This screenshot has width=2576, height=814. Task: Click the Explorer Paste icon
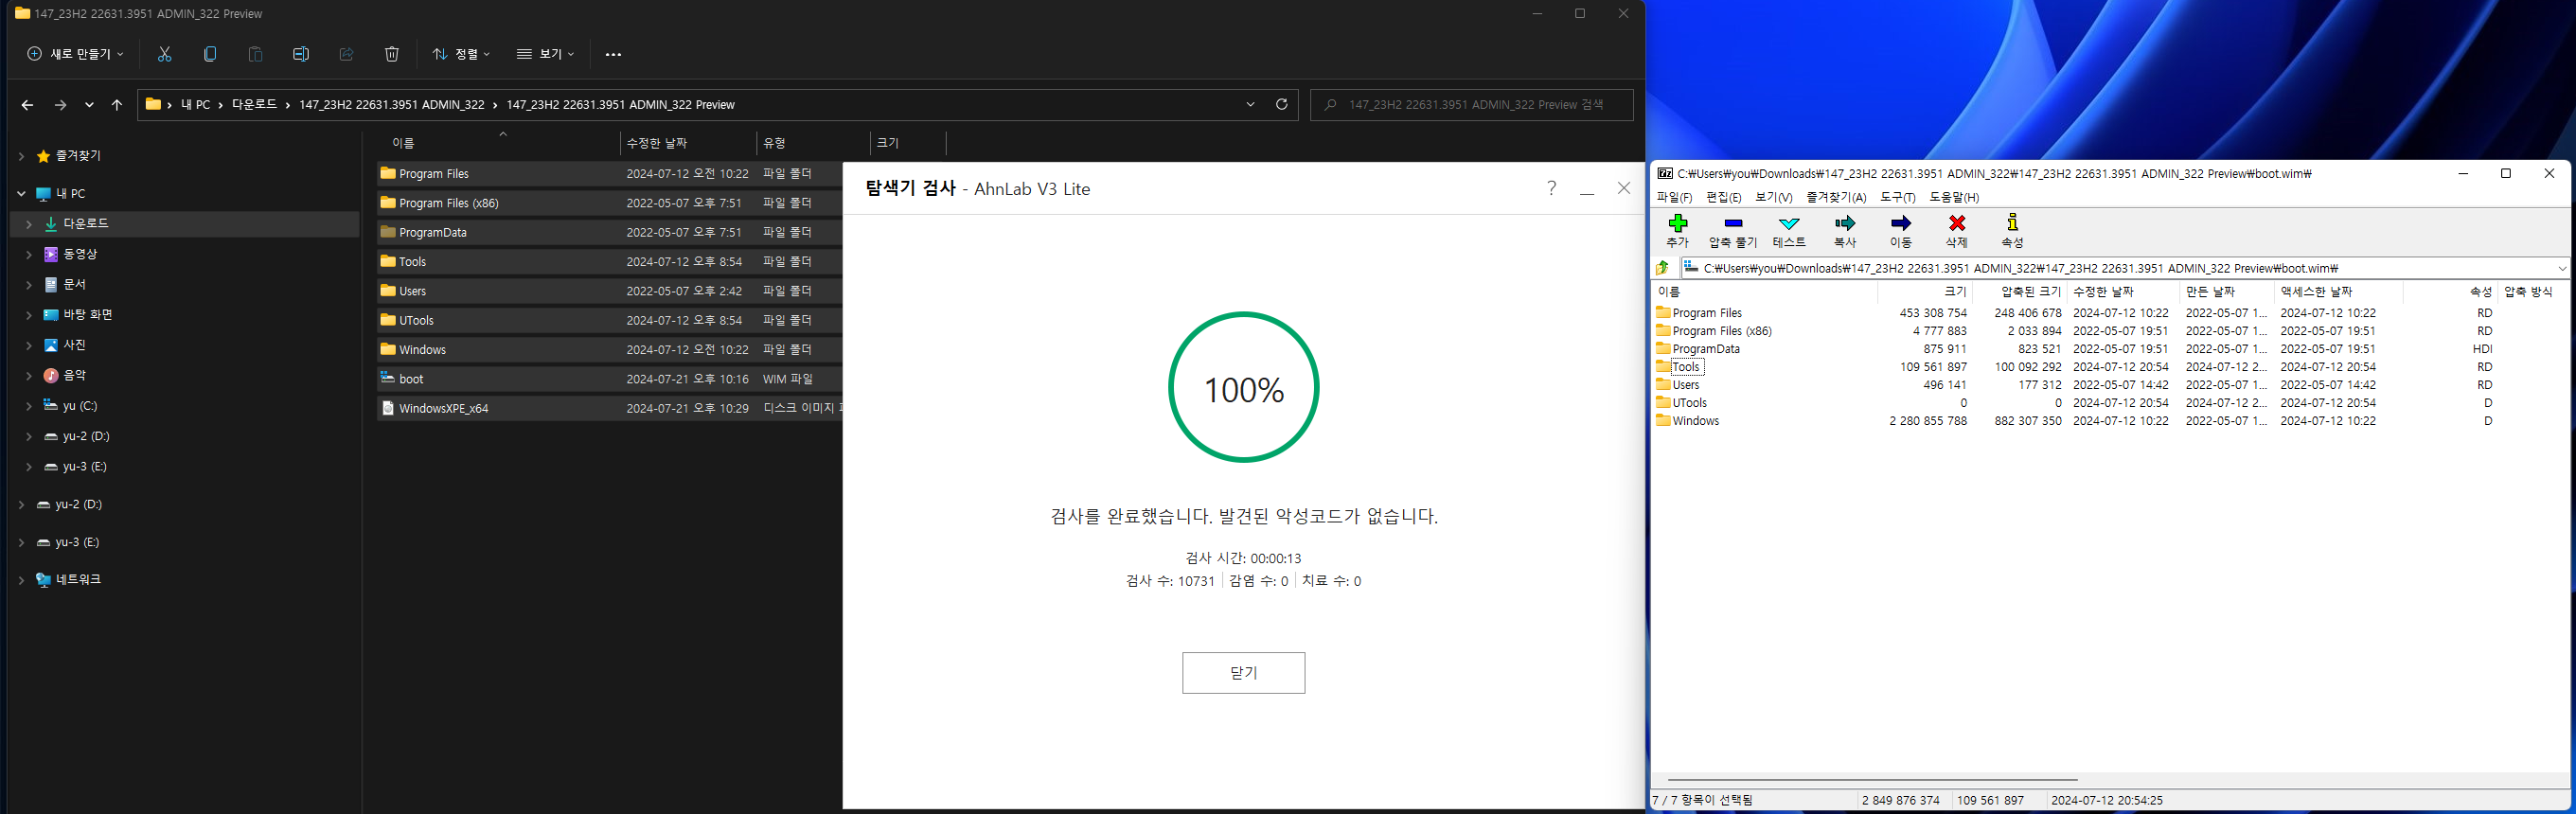coord(255,54)
